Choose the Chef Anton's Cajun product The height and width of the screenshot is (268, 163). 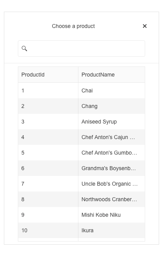click(x=81, y=137)
